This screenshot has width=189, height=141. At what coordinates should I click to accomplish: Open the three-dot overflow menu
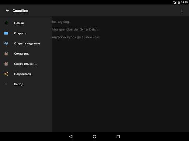click(182, 11)
